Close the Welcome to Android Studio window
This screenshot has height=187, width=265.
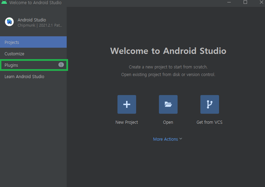(x=262, y=2)
